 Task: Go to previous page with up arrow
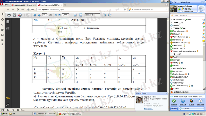click(35, 15)
